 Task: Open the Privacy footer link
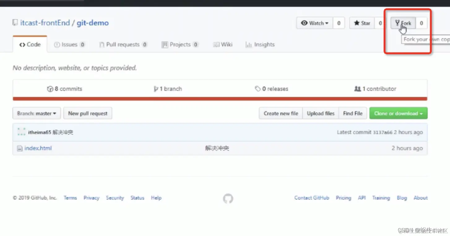tap(91, 198)
